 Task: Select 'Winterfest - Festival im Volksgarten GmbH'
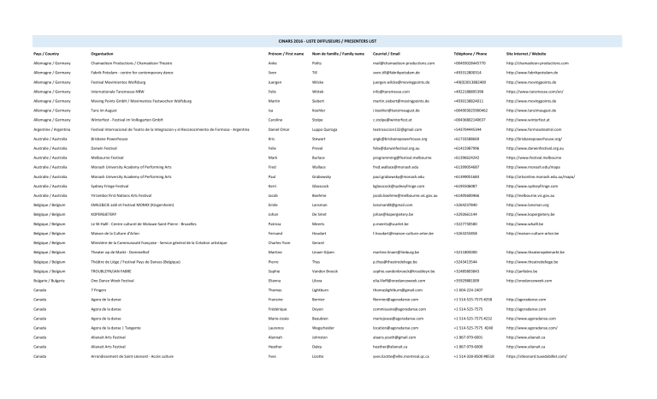point(127,120)
